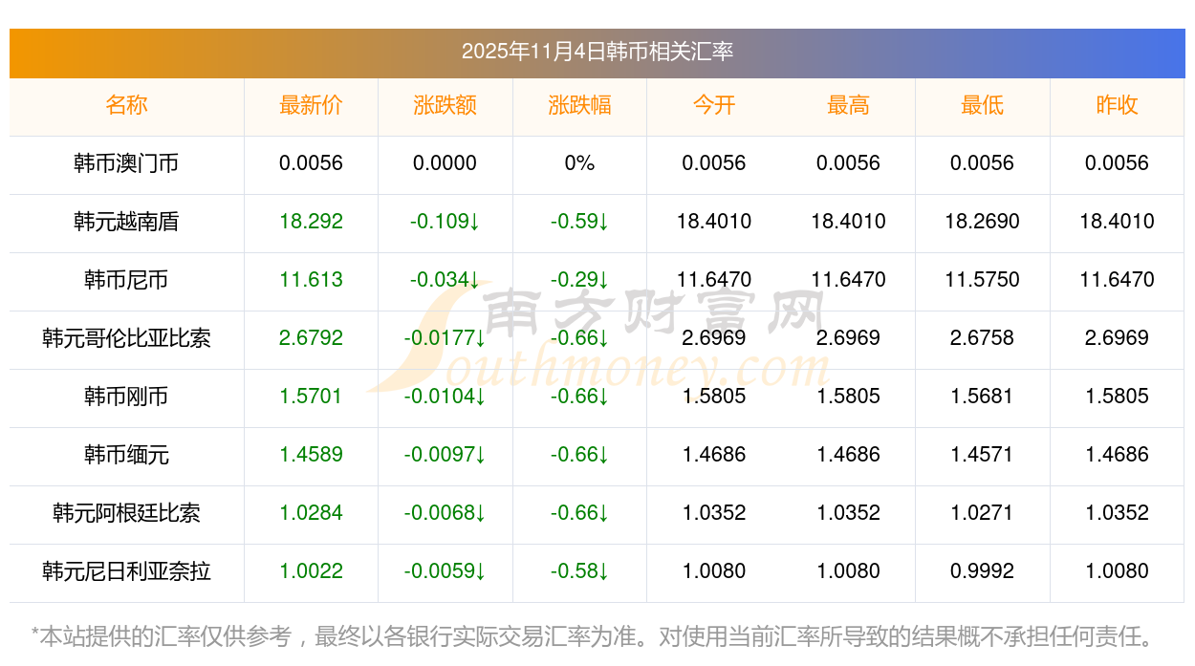Click 昨收 value 1.4686 for 韩币缅元
Image resolution: width=1195 pixels, height=666 pixels.
pos(1117,455)
